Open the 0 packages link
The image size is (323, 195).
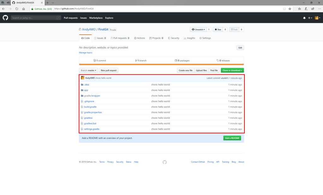pyautogui.click(x=182, y=60)
